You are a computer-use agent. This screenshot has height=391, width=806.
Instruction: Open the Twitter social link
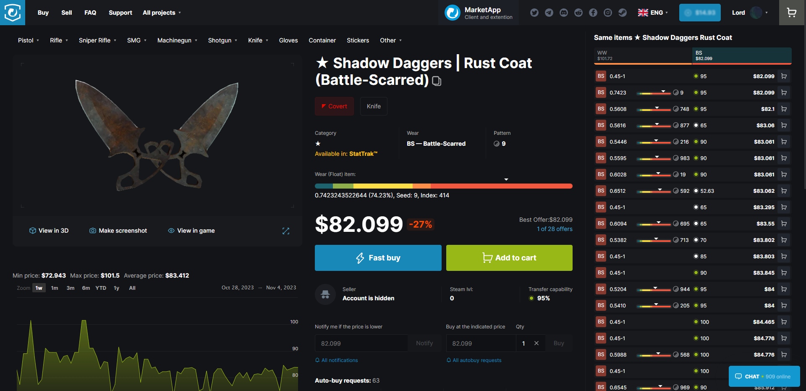point(534,13)
